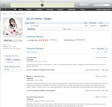Mark jar of awesome review helpful No
This screenshot has height=107, width=112.
tap(107, 70)
